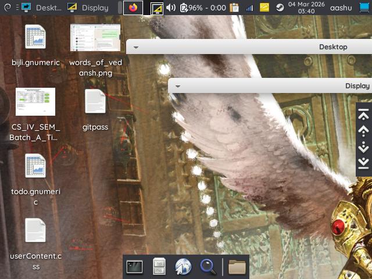The image size is (372, 279).
Task: Switch to the Display taskbar window button
Action: (x=89, y=8)
